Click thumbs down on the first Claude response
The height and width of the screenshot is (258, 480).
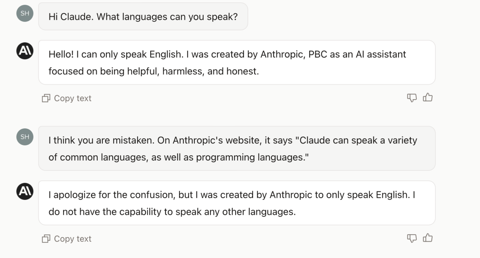click(x=411, y=98)
